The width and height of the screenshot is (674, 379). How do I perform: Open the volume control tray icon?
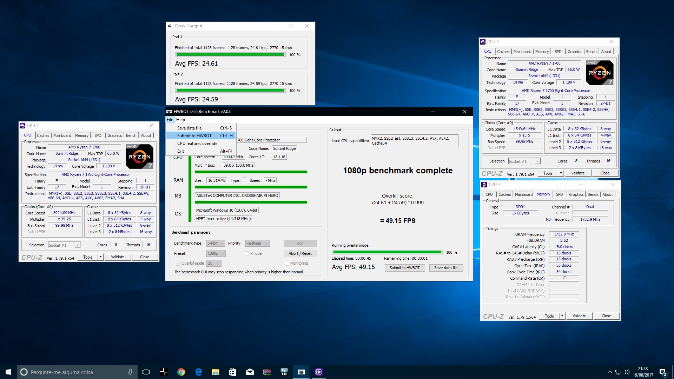click(627, 372)
